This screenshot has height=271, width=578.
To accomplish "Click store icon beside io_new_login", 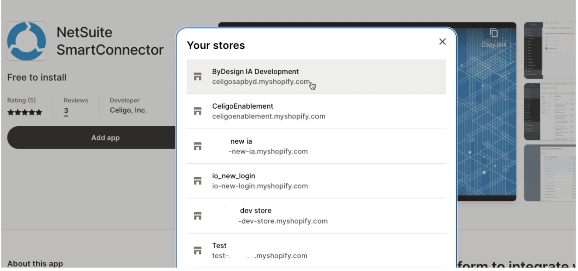I will (x=198, y=181).
